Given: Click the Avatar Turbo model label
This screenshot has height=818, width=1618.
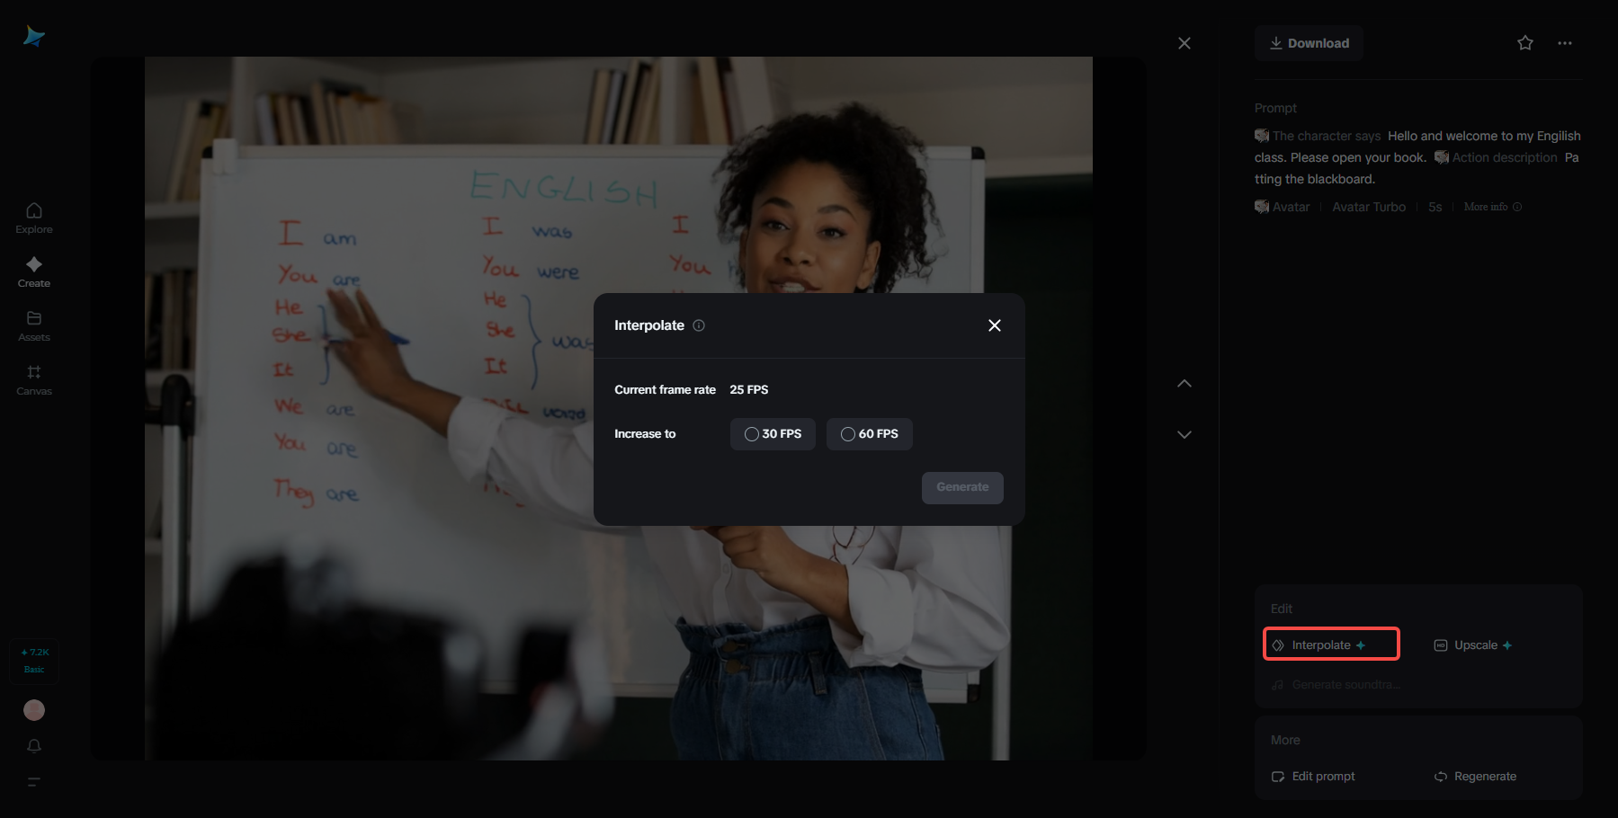Looking at the screenshot, I should [x=1369, y=207].
